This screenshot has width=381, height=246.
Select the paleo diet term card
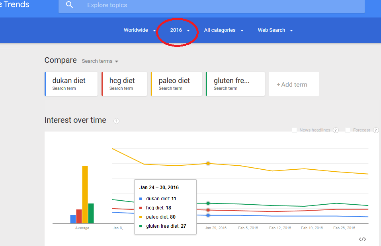(x=176, y=84)
